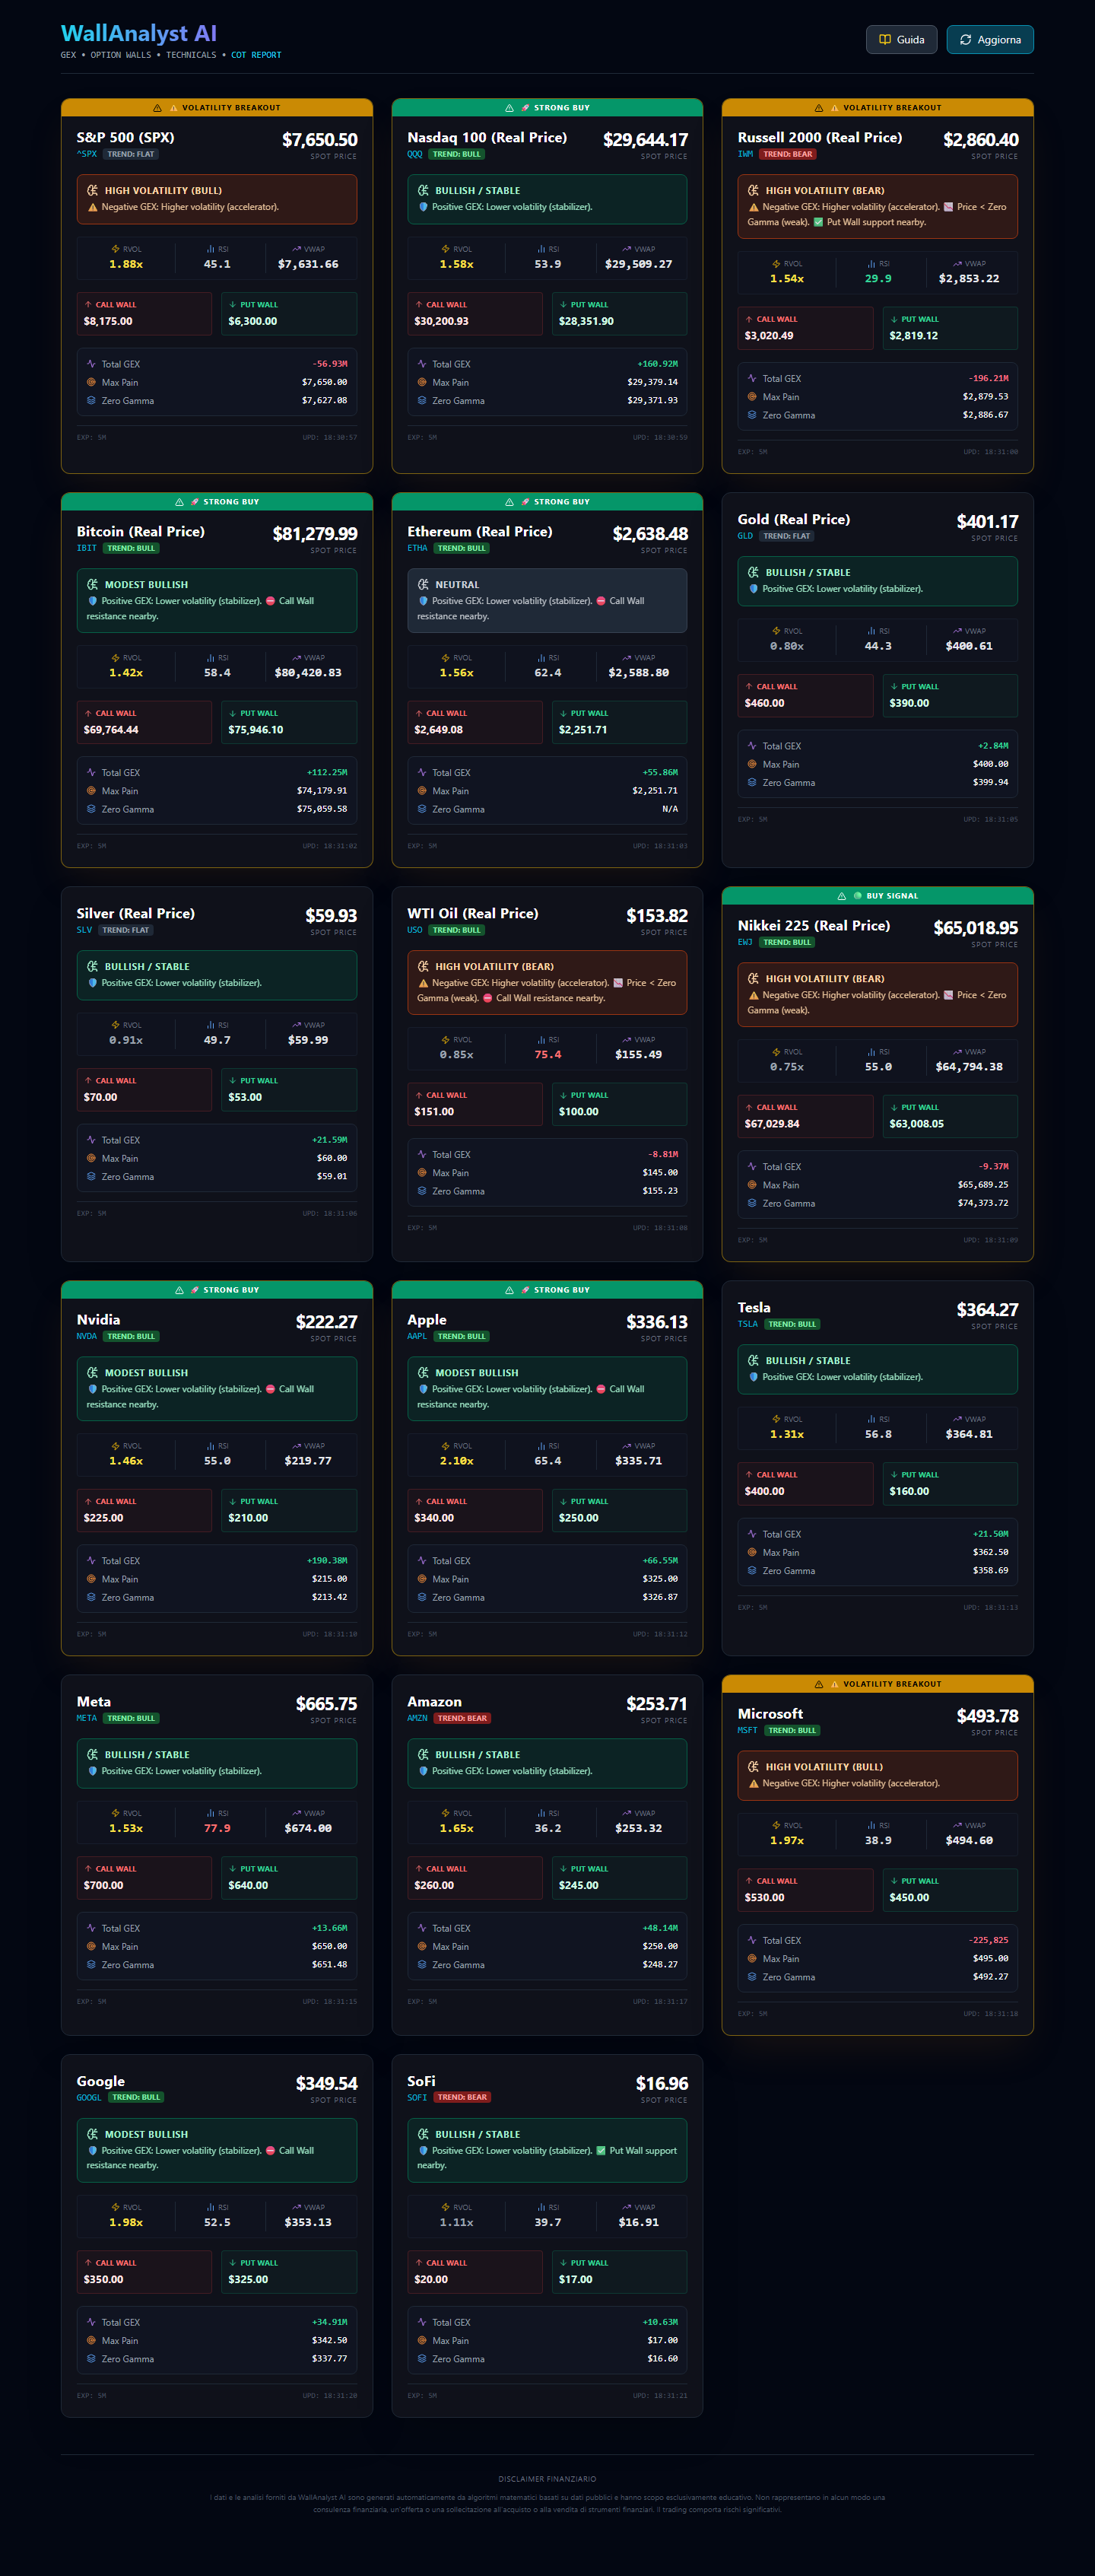Viewport: 1095px width, 2576px height.
Task: Open the COT REPORT link in header
Action: [x=255, y=55]
